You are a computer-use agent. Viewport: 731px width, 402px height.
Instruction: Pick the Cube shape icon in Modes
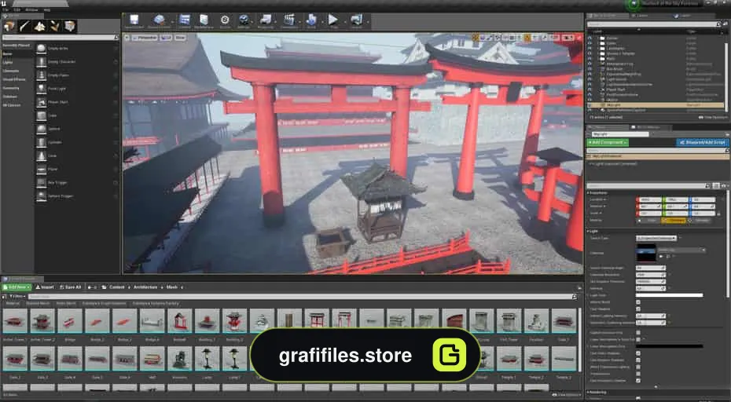point(42,115)
